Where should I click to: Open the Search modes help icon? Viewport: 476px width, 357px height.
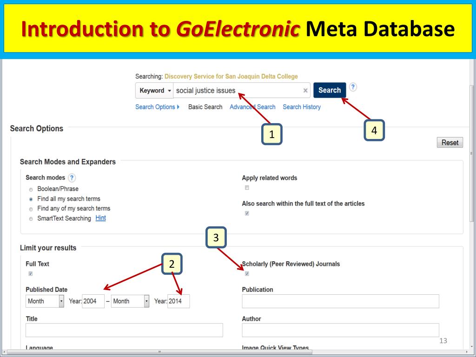point(72,178)
